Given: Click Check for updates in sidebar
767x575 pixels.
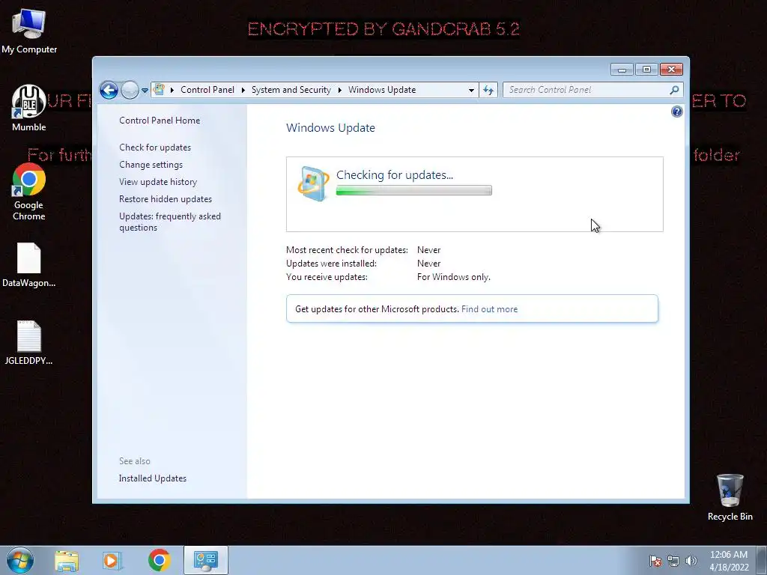Looking at the screenshot, I should pos(155,147).
